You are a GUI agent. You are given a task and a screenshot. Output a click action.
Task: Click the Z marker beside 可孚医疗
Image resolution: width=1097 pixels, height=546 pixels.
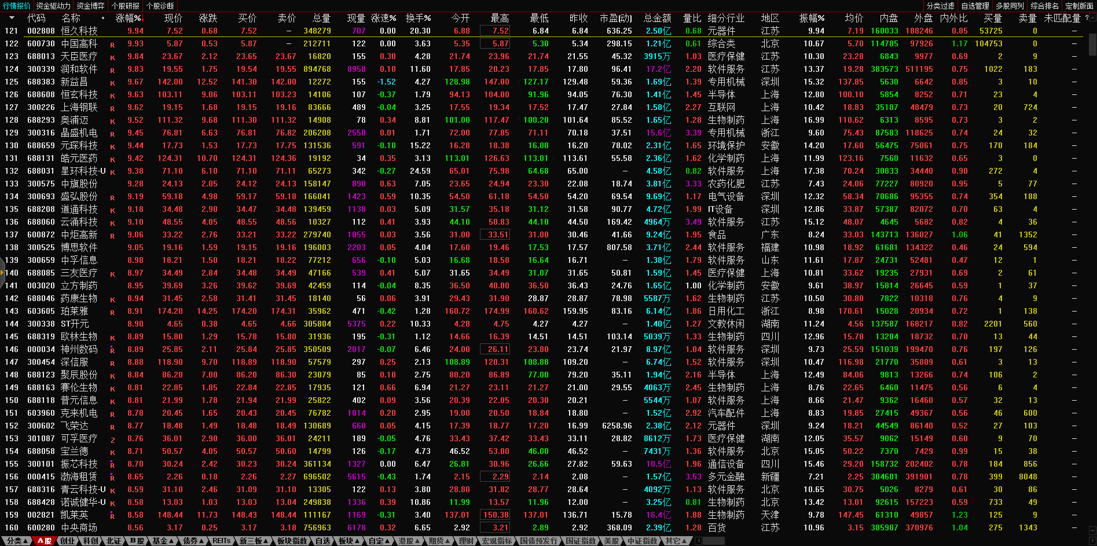point(112,439)
